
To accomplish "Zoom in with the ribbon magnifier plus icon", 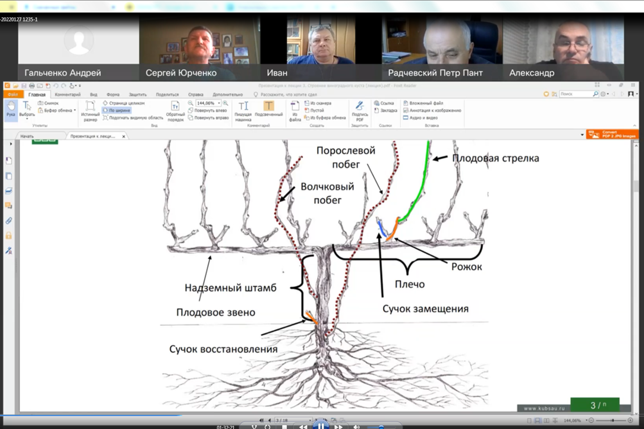I will (x=225, y=103).
